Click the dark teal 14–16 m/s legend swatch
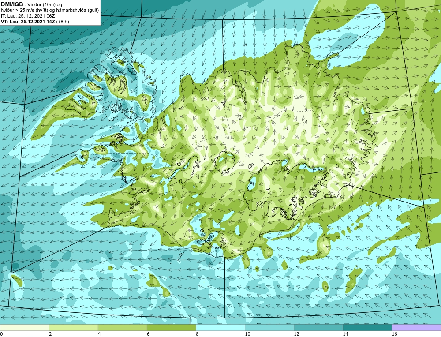 (x=367, y=327)
